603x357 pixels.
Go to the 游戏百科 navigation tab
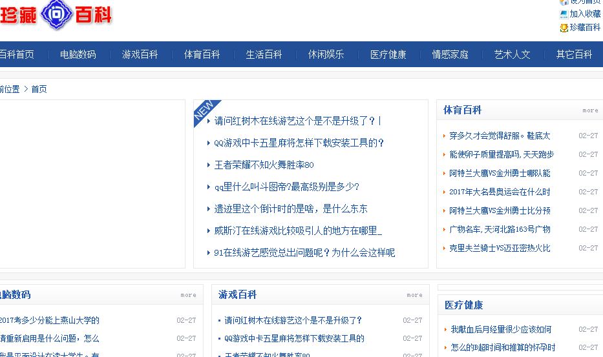pyautogui.click(x=140, y=55)
